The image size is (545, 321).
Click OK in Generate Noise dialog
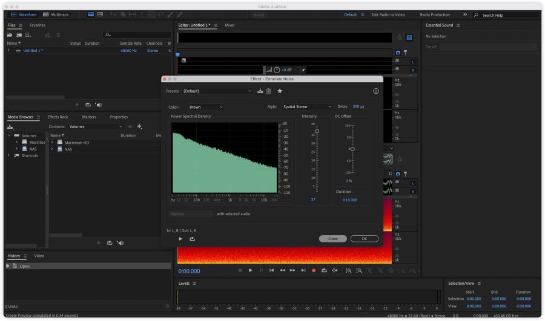click(365, 239)
